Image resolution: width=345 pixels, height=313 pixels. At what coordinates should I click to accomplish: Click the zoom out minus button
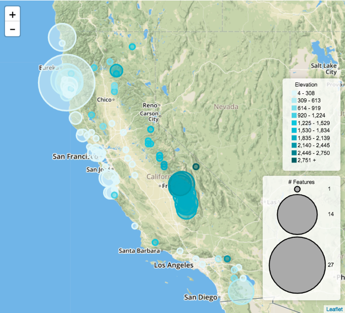point(12,29)
